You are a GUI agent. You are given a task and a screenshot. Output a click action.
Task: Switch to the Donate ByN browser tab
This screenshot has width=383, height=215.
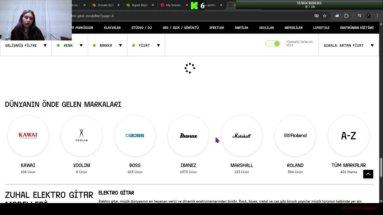click(x=106, y=5)
